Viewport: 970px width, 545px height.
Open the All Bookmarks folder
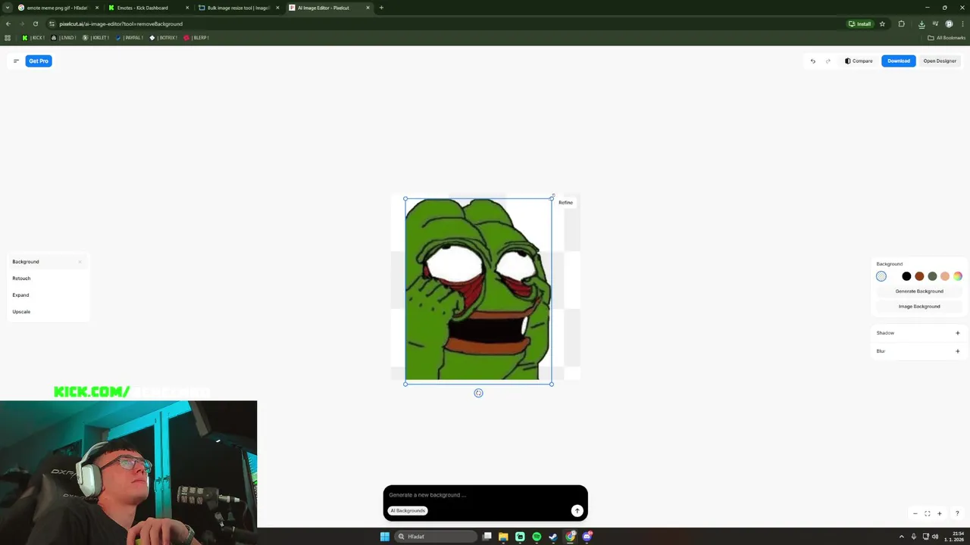coord(947,37)
